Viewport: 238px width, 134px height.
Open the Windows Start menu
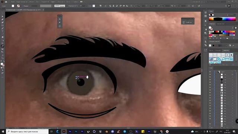[3, 131]
